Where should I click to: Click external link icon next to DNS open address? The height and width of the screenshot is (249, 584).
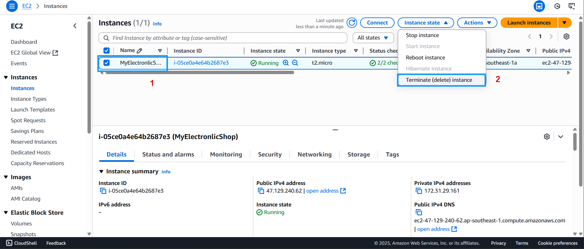454,229
